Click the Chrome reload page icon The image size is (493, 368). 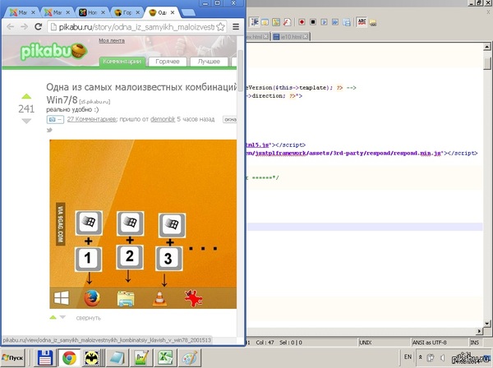point(39,27)
